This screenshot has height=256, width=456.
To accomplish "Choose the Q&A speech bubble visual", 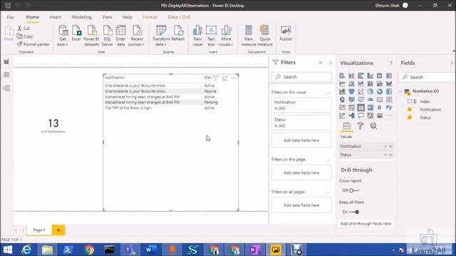I will click(x=361, y=115).
